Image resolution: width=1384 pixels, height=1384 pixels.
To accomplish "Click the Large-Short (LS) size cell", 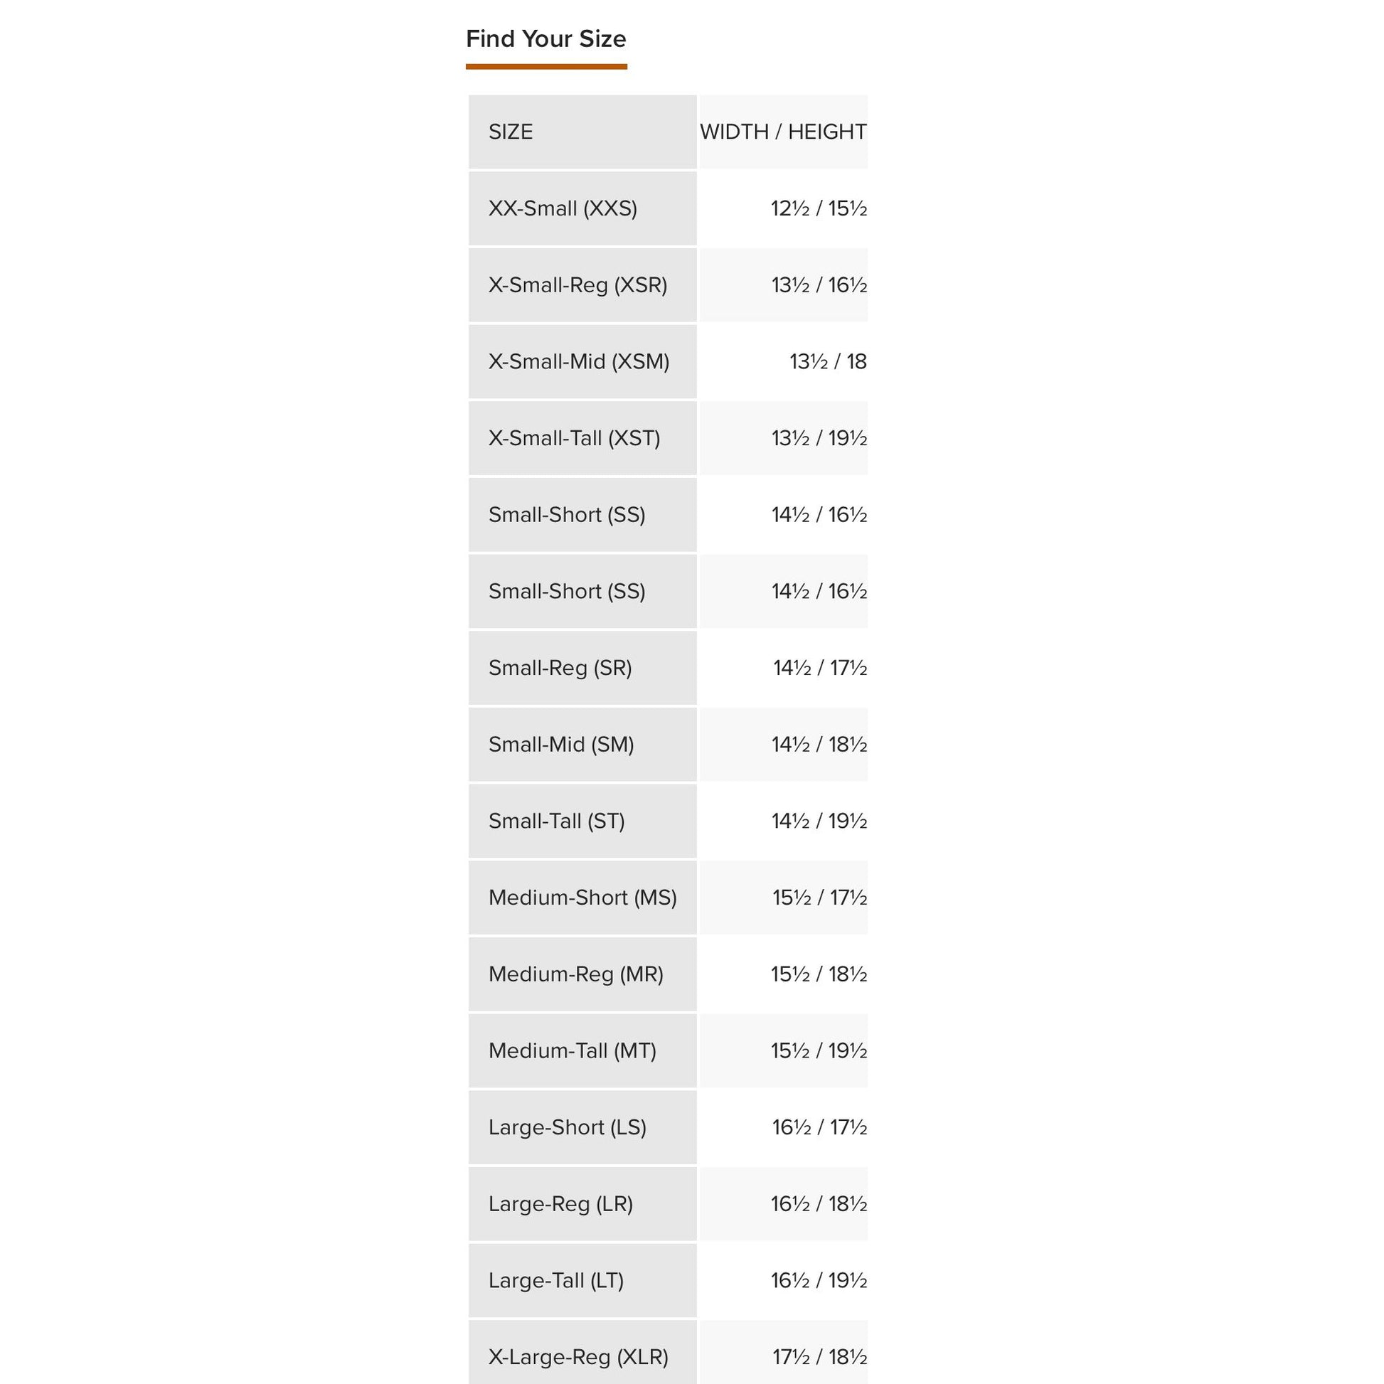I will (x=568, y=1127).
